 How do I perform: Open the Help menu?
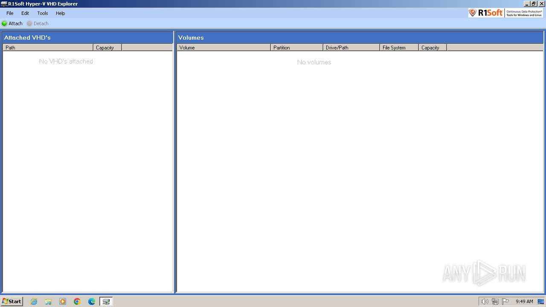(61, 13)
